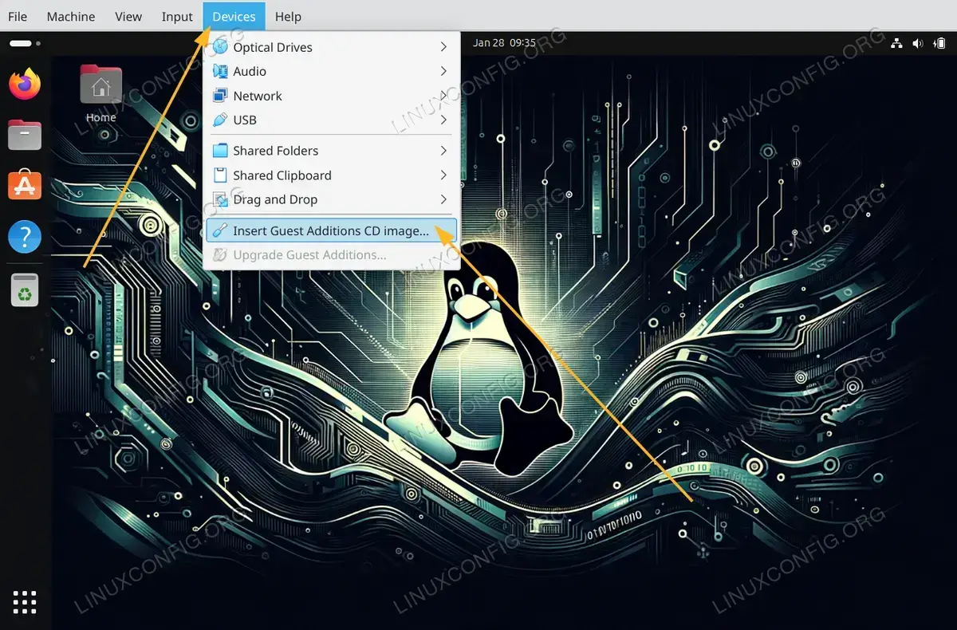Open the Files manager in the dock

click(x=25, y=135)
